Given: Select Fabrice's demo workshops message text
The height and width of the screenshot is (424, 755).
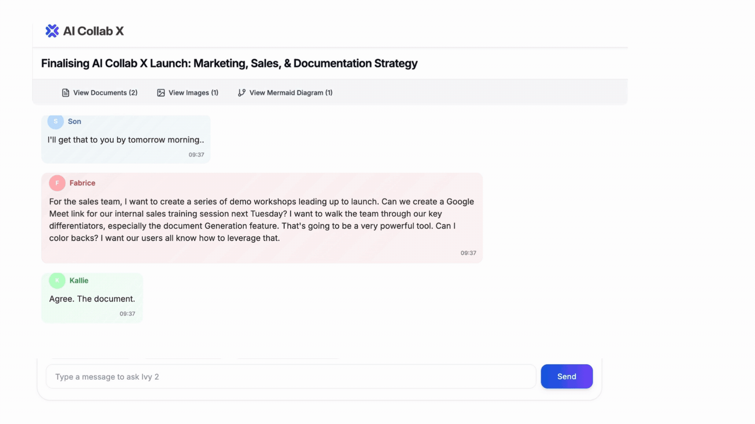Looking at the screenshot, I should [261, 219].
